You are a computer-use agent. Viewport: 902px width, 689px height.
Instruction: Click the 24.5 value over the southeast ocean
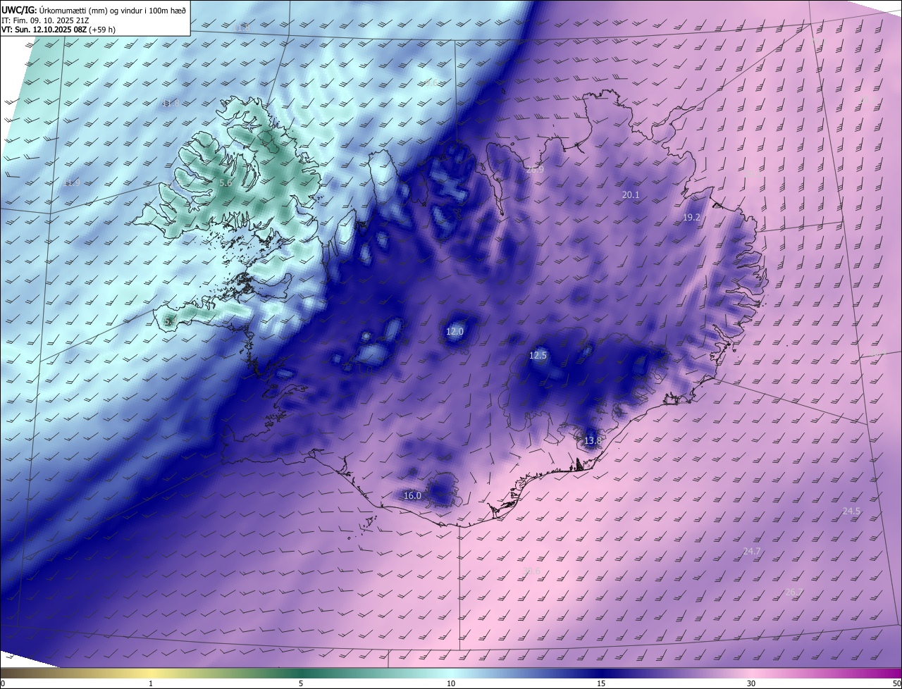851,511
